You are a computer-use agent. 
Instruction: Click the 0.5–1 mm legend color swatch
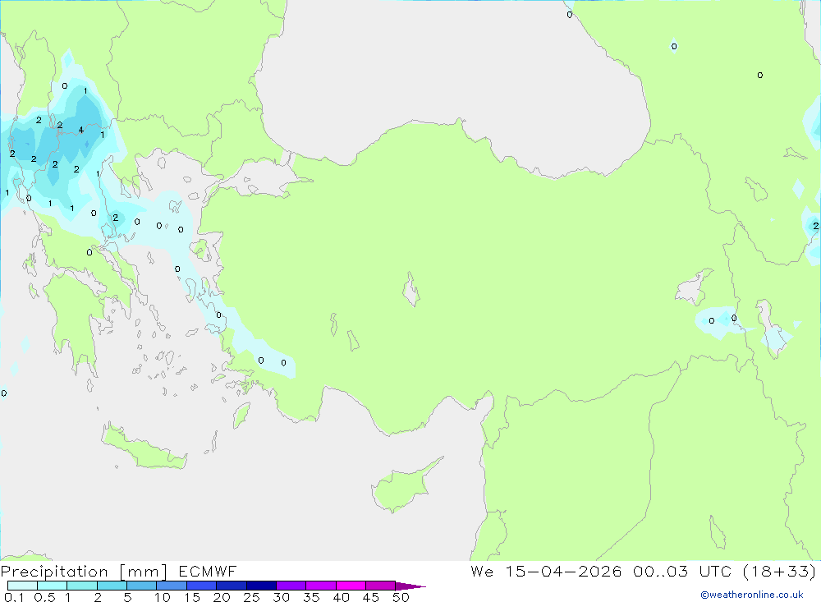tap(53, 586)
